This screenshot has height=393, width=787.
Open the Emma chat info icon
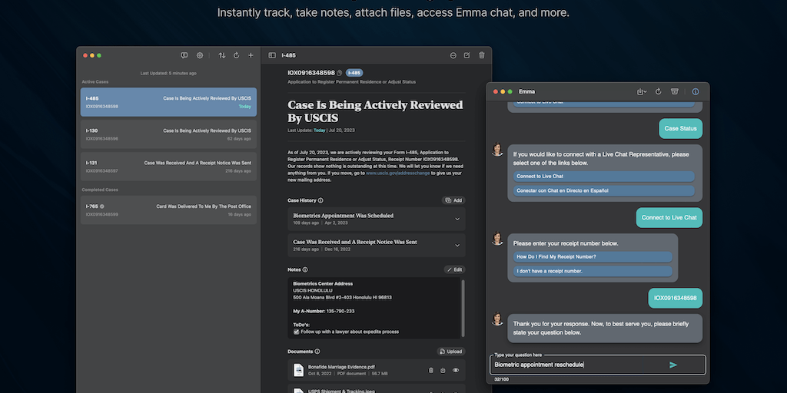tap(696, 91)
